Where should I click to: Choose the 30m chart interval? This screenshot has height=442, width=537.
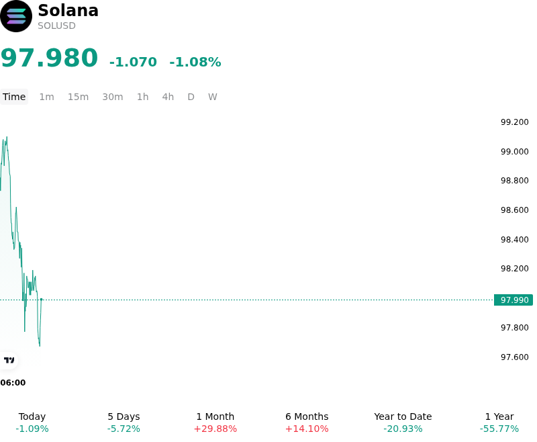pos(113,97)
